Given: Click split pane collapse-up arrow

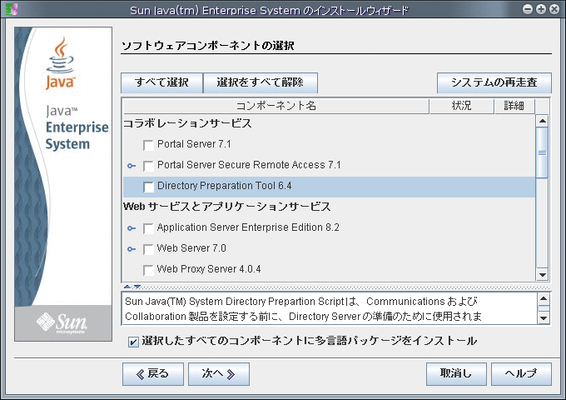Looking at the screenshot, I should [127, 287].
